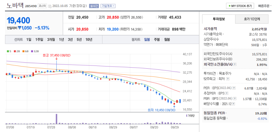This screenshot has width=276, height=132.
Task: Click the 외국인보유주식수 206,282 value
Action: coord(262,59)
